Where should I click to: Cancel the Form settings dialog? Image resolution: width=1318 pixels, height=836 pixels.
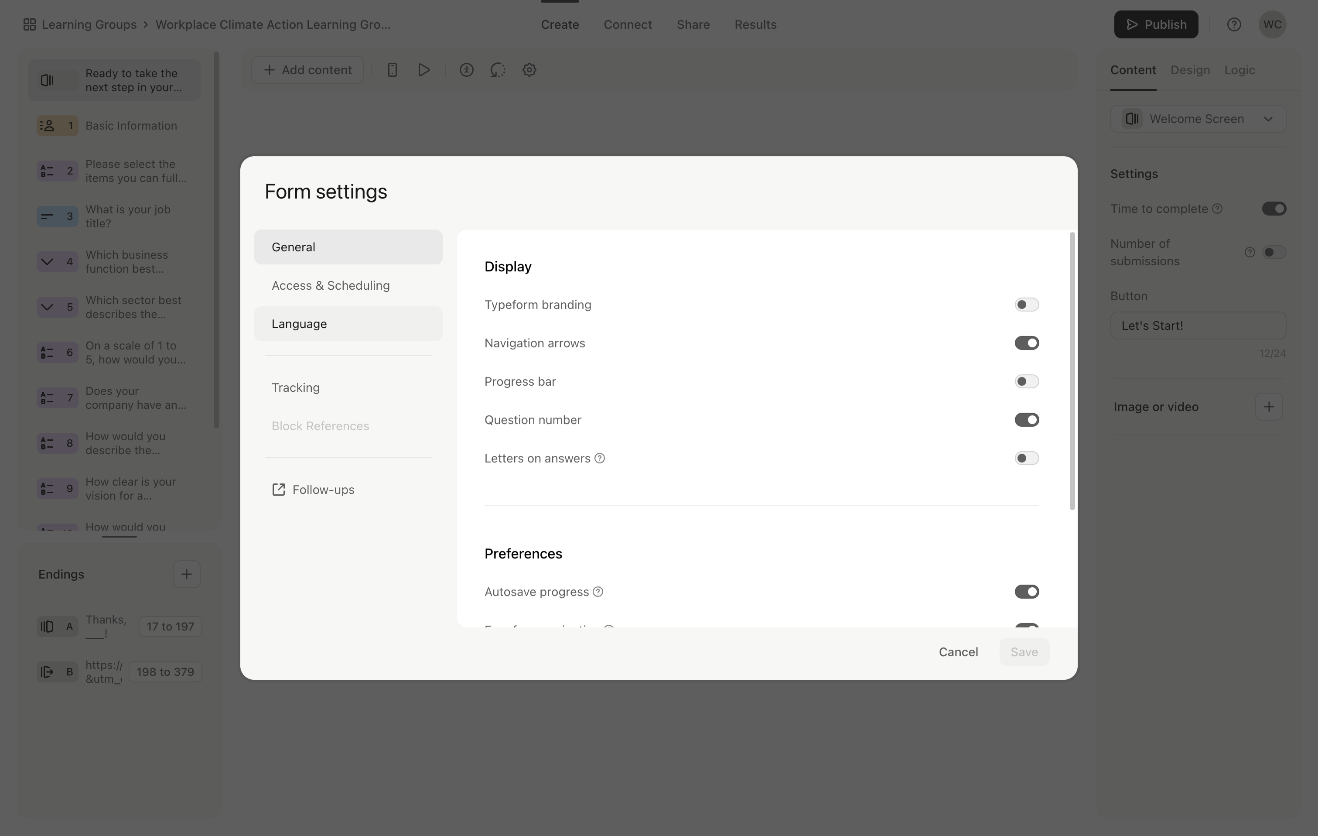point(958,652)
